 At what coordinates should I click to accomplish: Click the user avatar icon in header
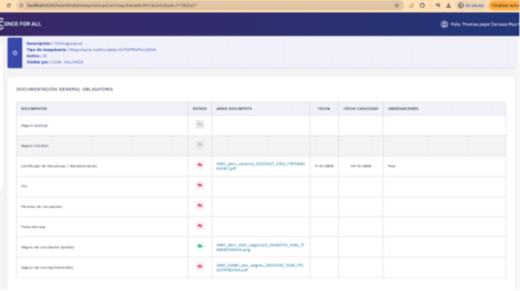[444, 24]
